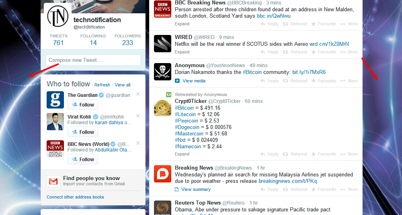The image size is (402, 215).
Task: Click the Crypt0Ticker doge coin avatar
Action: (x=162, y=108)
